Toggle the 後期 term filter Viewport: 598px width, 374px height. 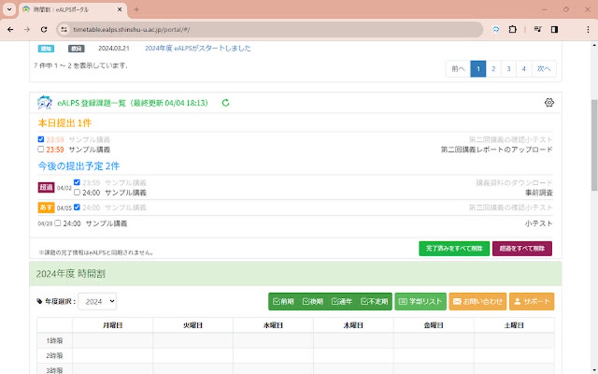pos(312,301)
